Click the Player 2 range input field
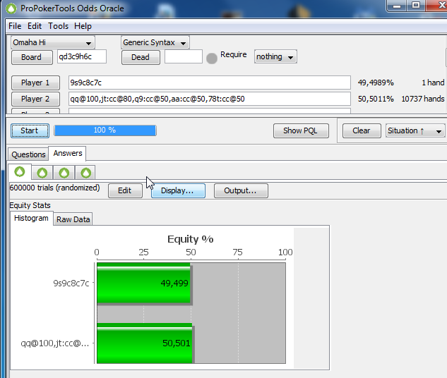This screenshot has width=447, height=378. pos(209,99)
